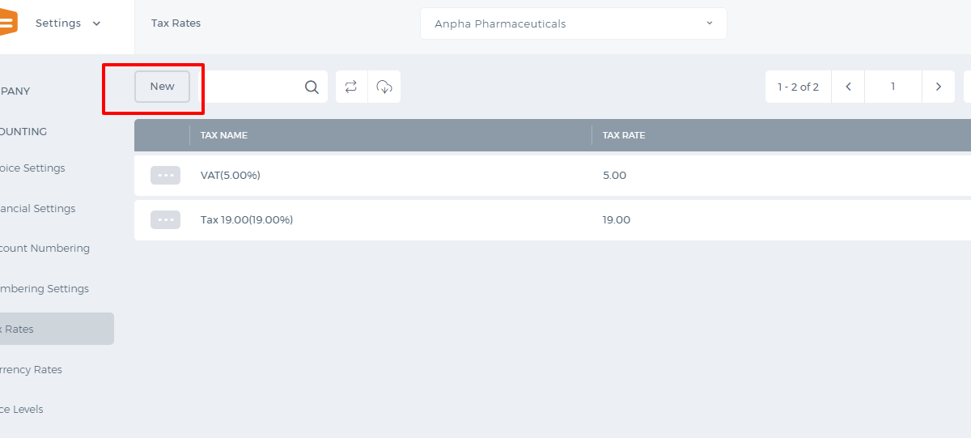This screenshot has width=971, height=438.
Task: Open the Anpha Pharmaceuticals company dropdown
Action: tap(573, 23)
